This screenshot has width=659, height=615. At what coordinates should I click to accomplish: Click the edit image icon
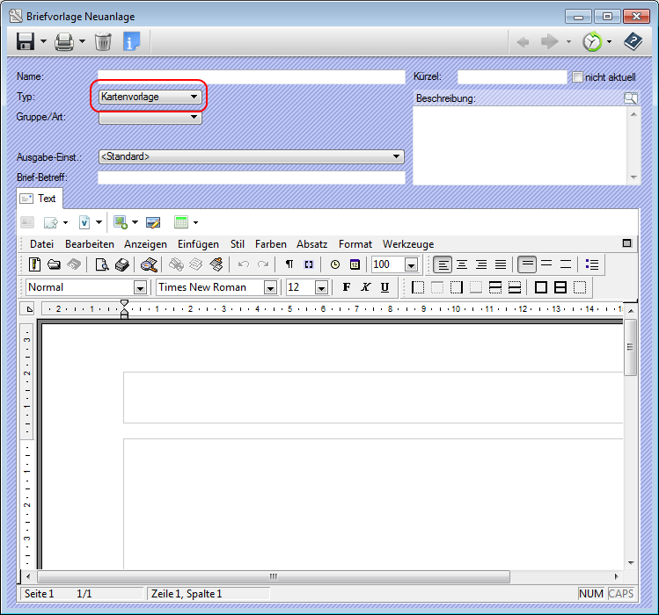(x=153, y=223)
